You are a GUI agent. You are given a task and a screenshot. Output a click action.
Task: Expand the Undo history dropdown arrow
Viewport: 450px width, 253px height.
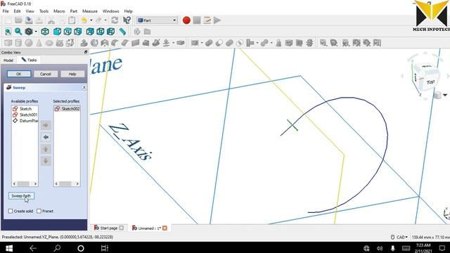coord(91,20)
